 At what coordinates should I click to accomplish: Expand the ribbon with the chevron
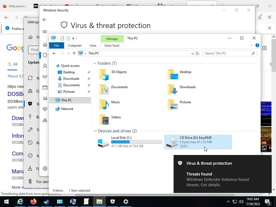(x=251, y=45)
